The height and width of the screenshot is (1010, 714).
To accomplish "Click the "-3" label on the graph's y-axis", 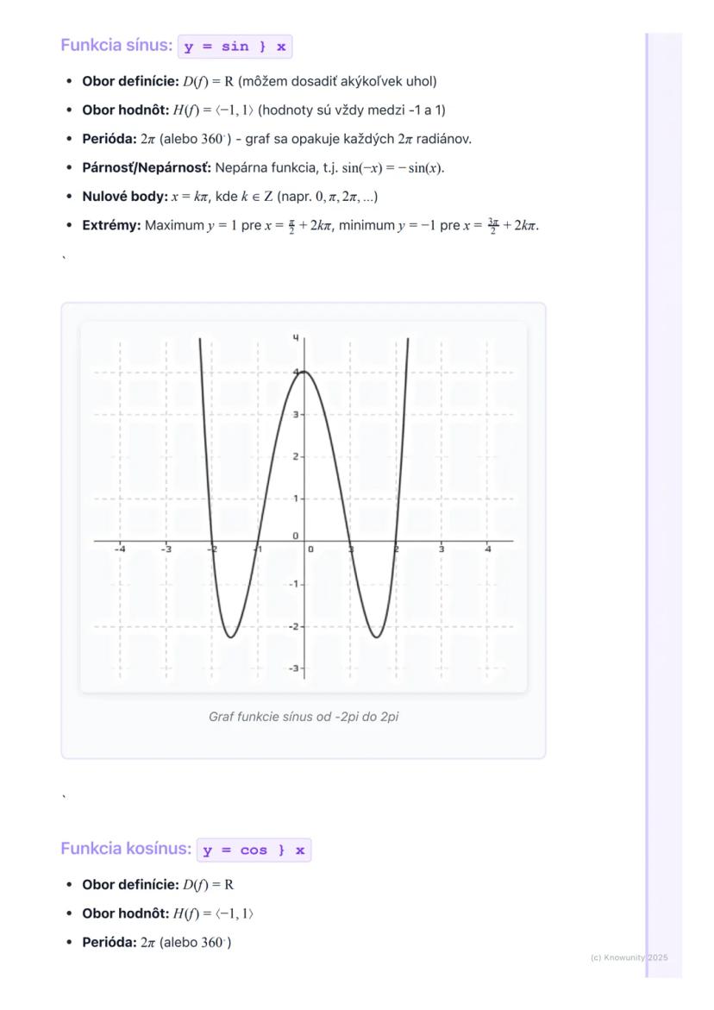I will click(294, 668).
